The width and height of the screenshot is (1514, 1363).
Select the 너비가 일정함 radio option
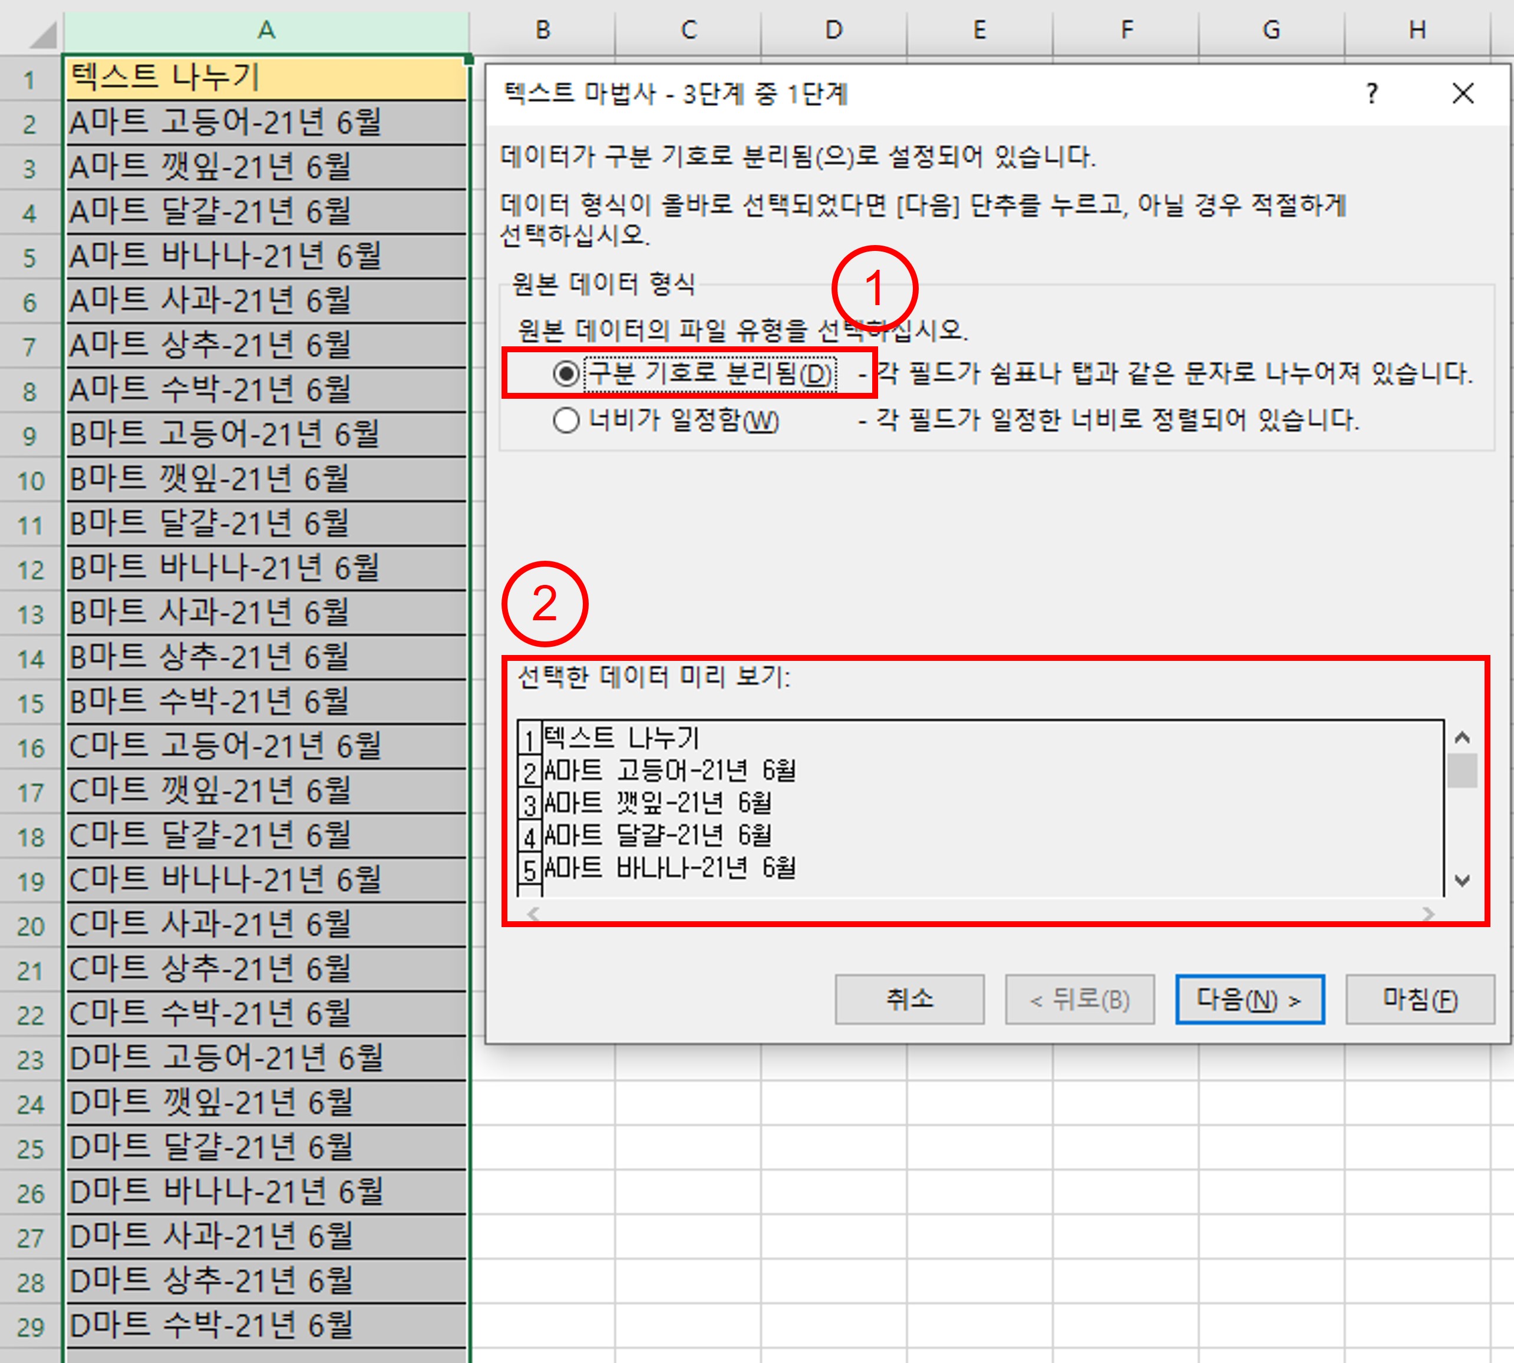566,420
